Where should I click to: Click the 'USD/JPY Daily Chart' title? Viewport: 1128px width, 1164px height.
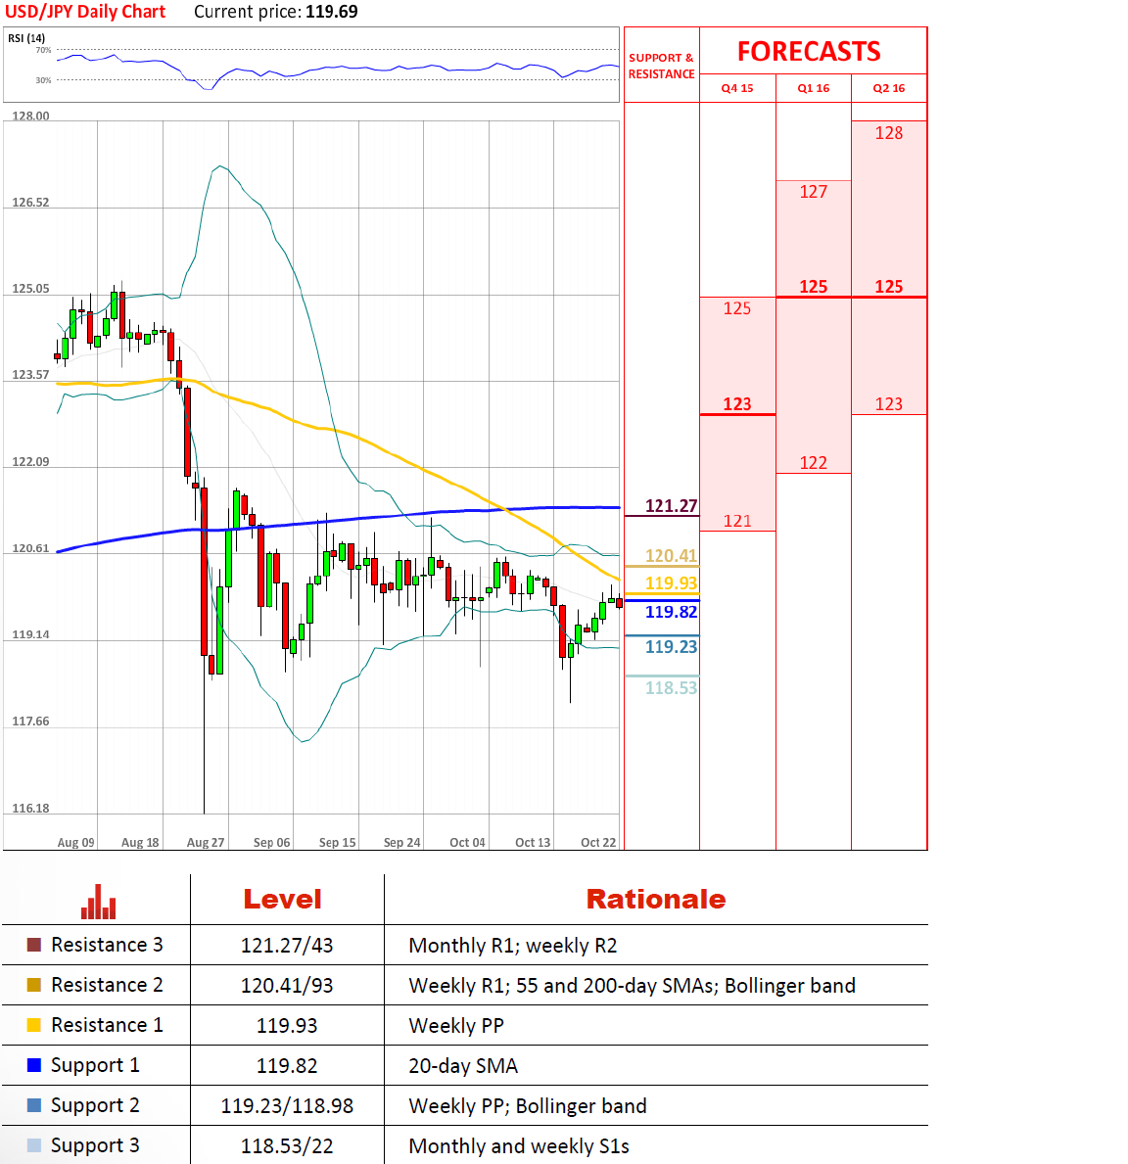pyautogui.click(x=85, y=12)
